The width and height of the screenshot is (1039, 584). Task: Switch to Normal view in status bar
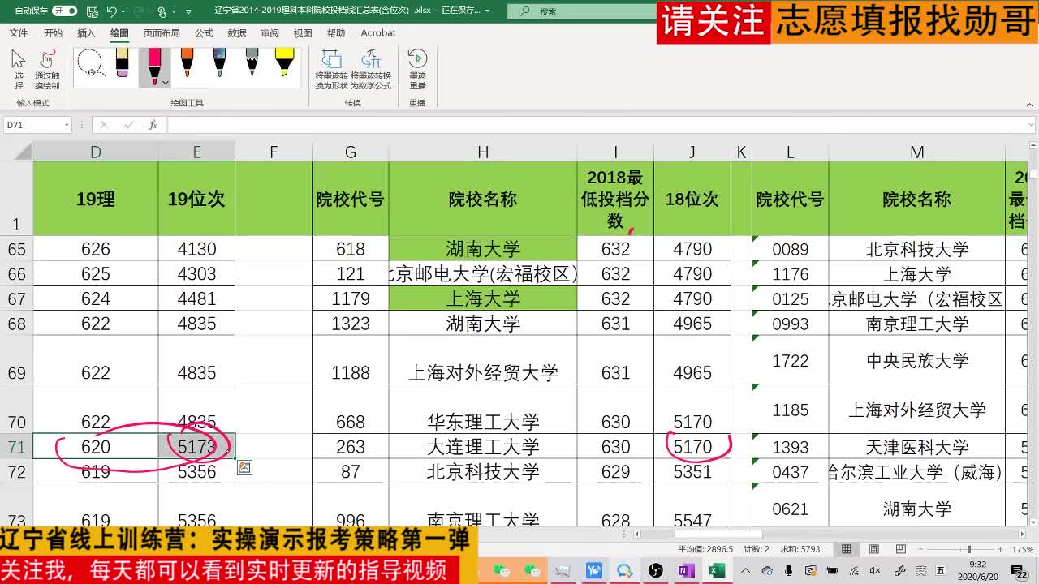[847, 549]
